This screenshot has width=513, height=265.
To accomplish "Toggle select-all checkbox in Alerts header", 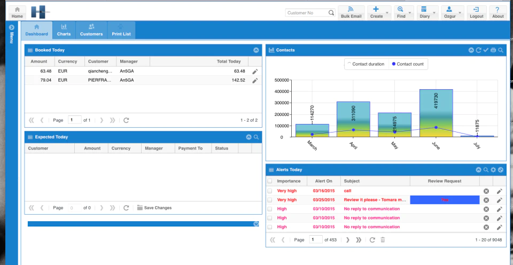I will [269, 181].
